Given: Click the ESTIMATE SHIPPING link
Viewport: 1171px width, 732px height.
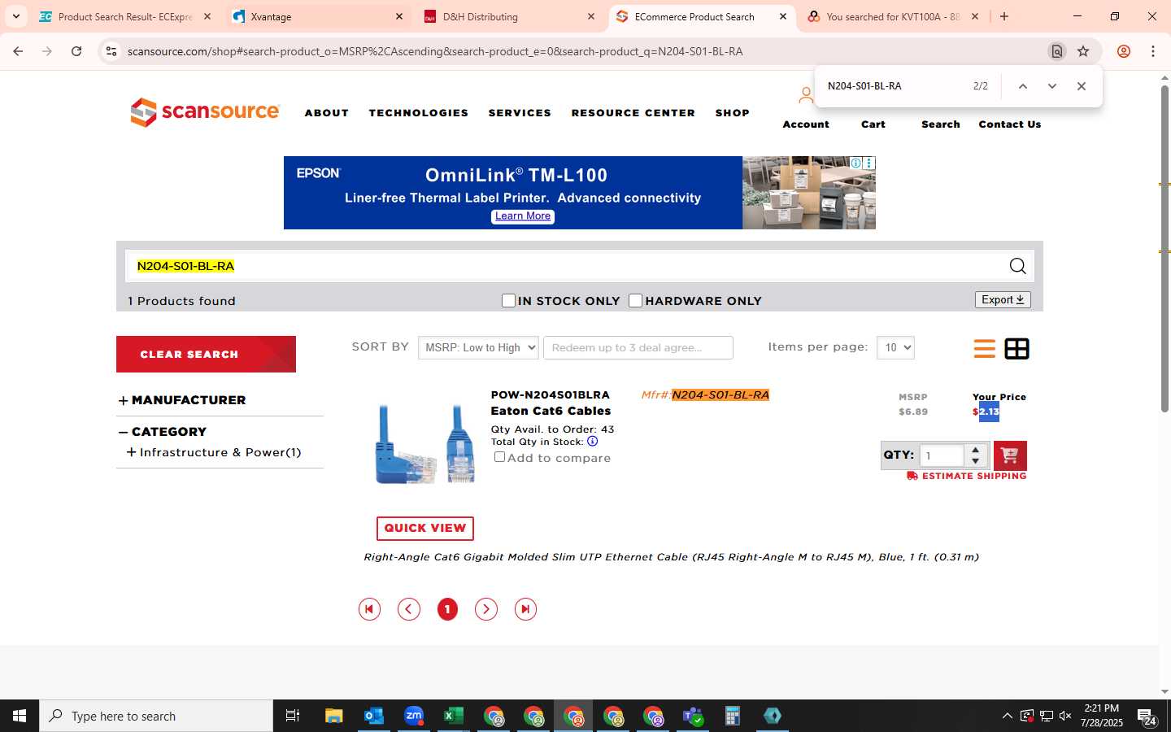Looking at the screenshot, I should (x=967, y=476).
